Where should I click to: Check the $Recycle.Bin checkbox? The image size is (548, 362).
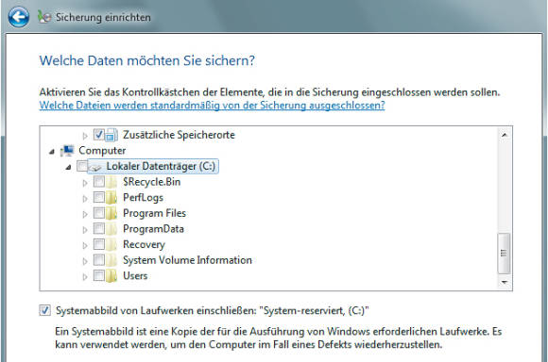99,181
